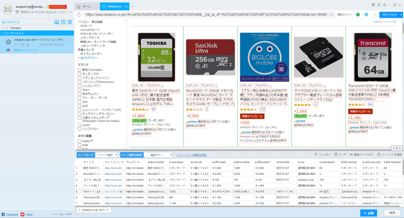Click the 全てのタスク header in sidebar
The image size is (404, 218).
[11, 22]
